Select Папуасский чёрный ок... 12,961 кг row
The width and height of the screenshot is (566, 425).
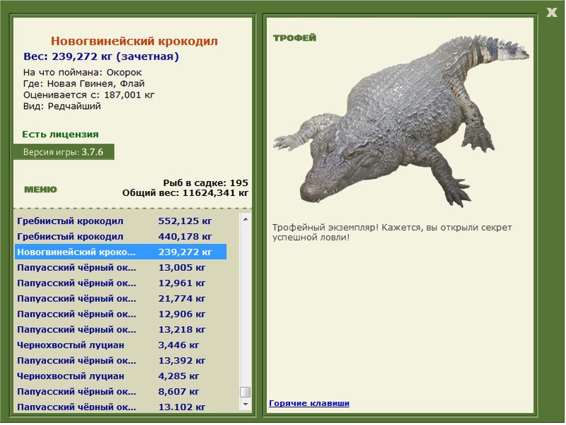(120, 283)
